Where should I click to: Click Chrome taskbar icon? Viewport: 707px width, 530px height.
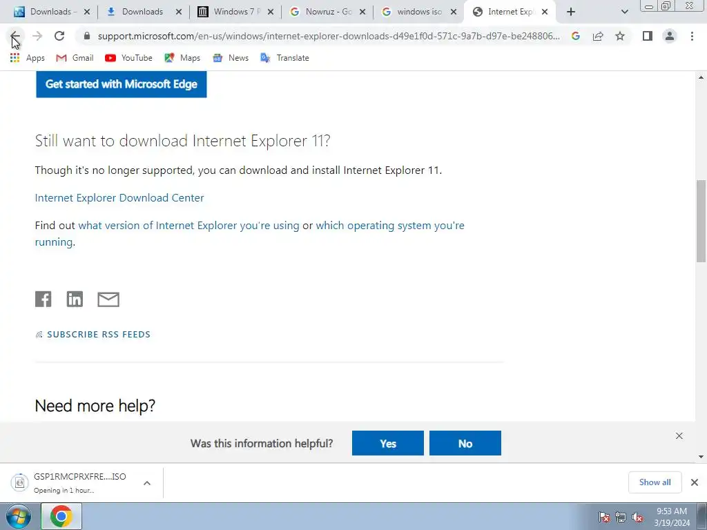(61, 516)
